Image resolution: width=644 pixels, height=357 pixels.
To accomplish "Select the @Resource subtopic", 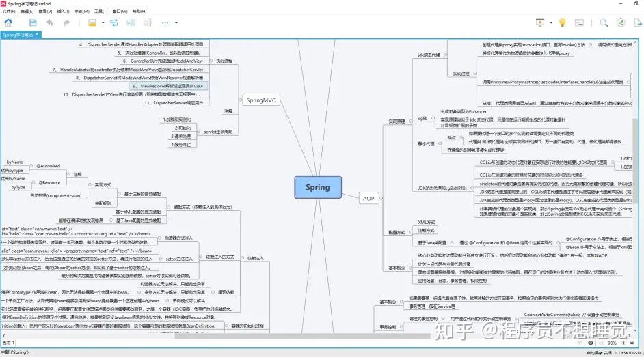I will (x=49, y=182).
